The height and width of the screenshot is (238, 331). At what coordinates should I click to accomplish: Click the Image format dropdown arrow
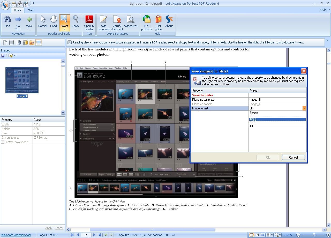[x=304, y=108]
